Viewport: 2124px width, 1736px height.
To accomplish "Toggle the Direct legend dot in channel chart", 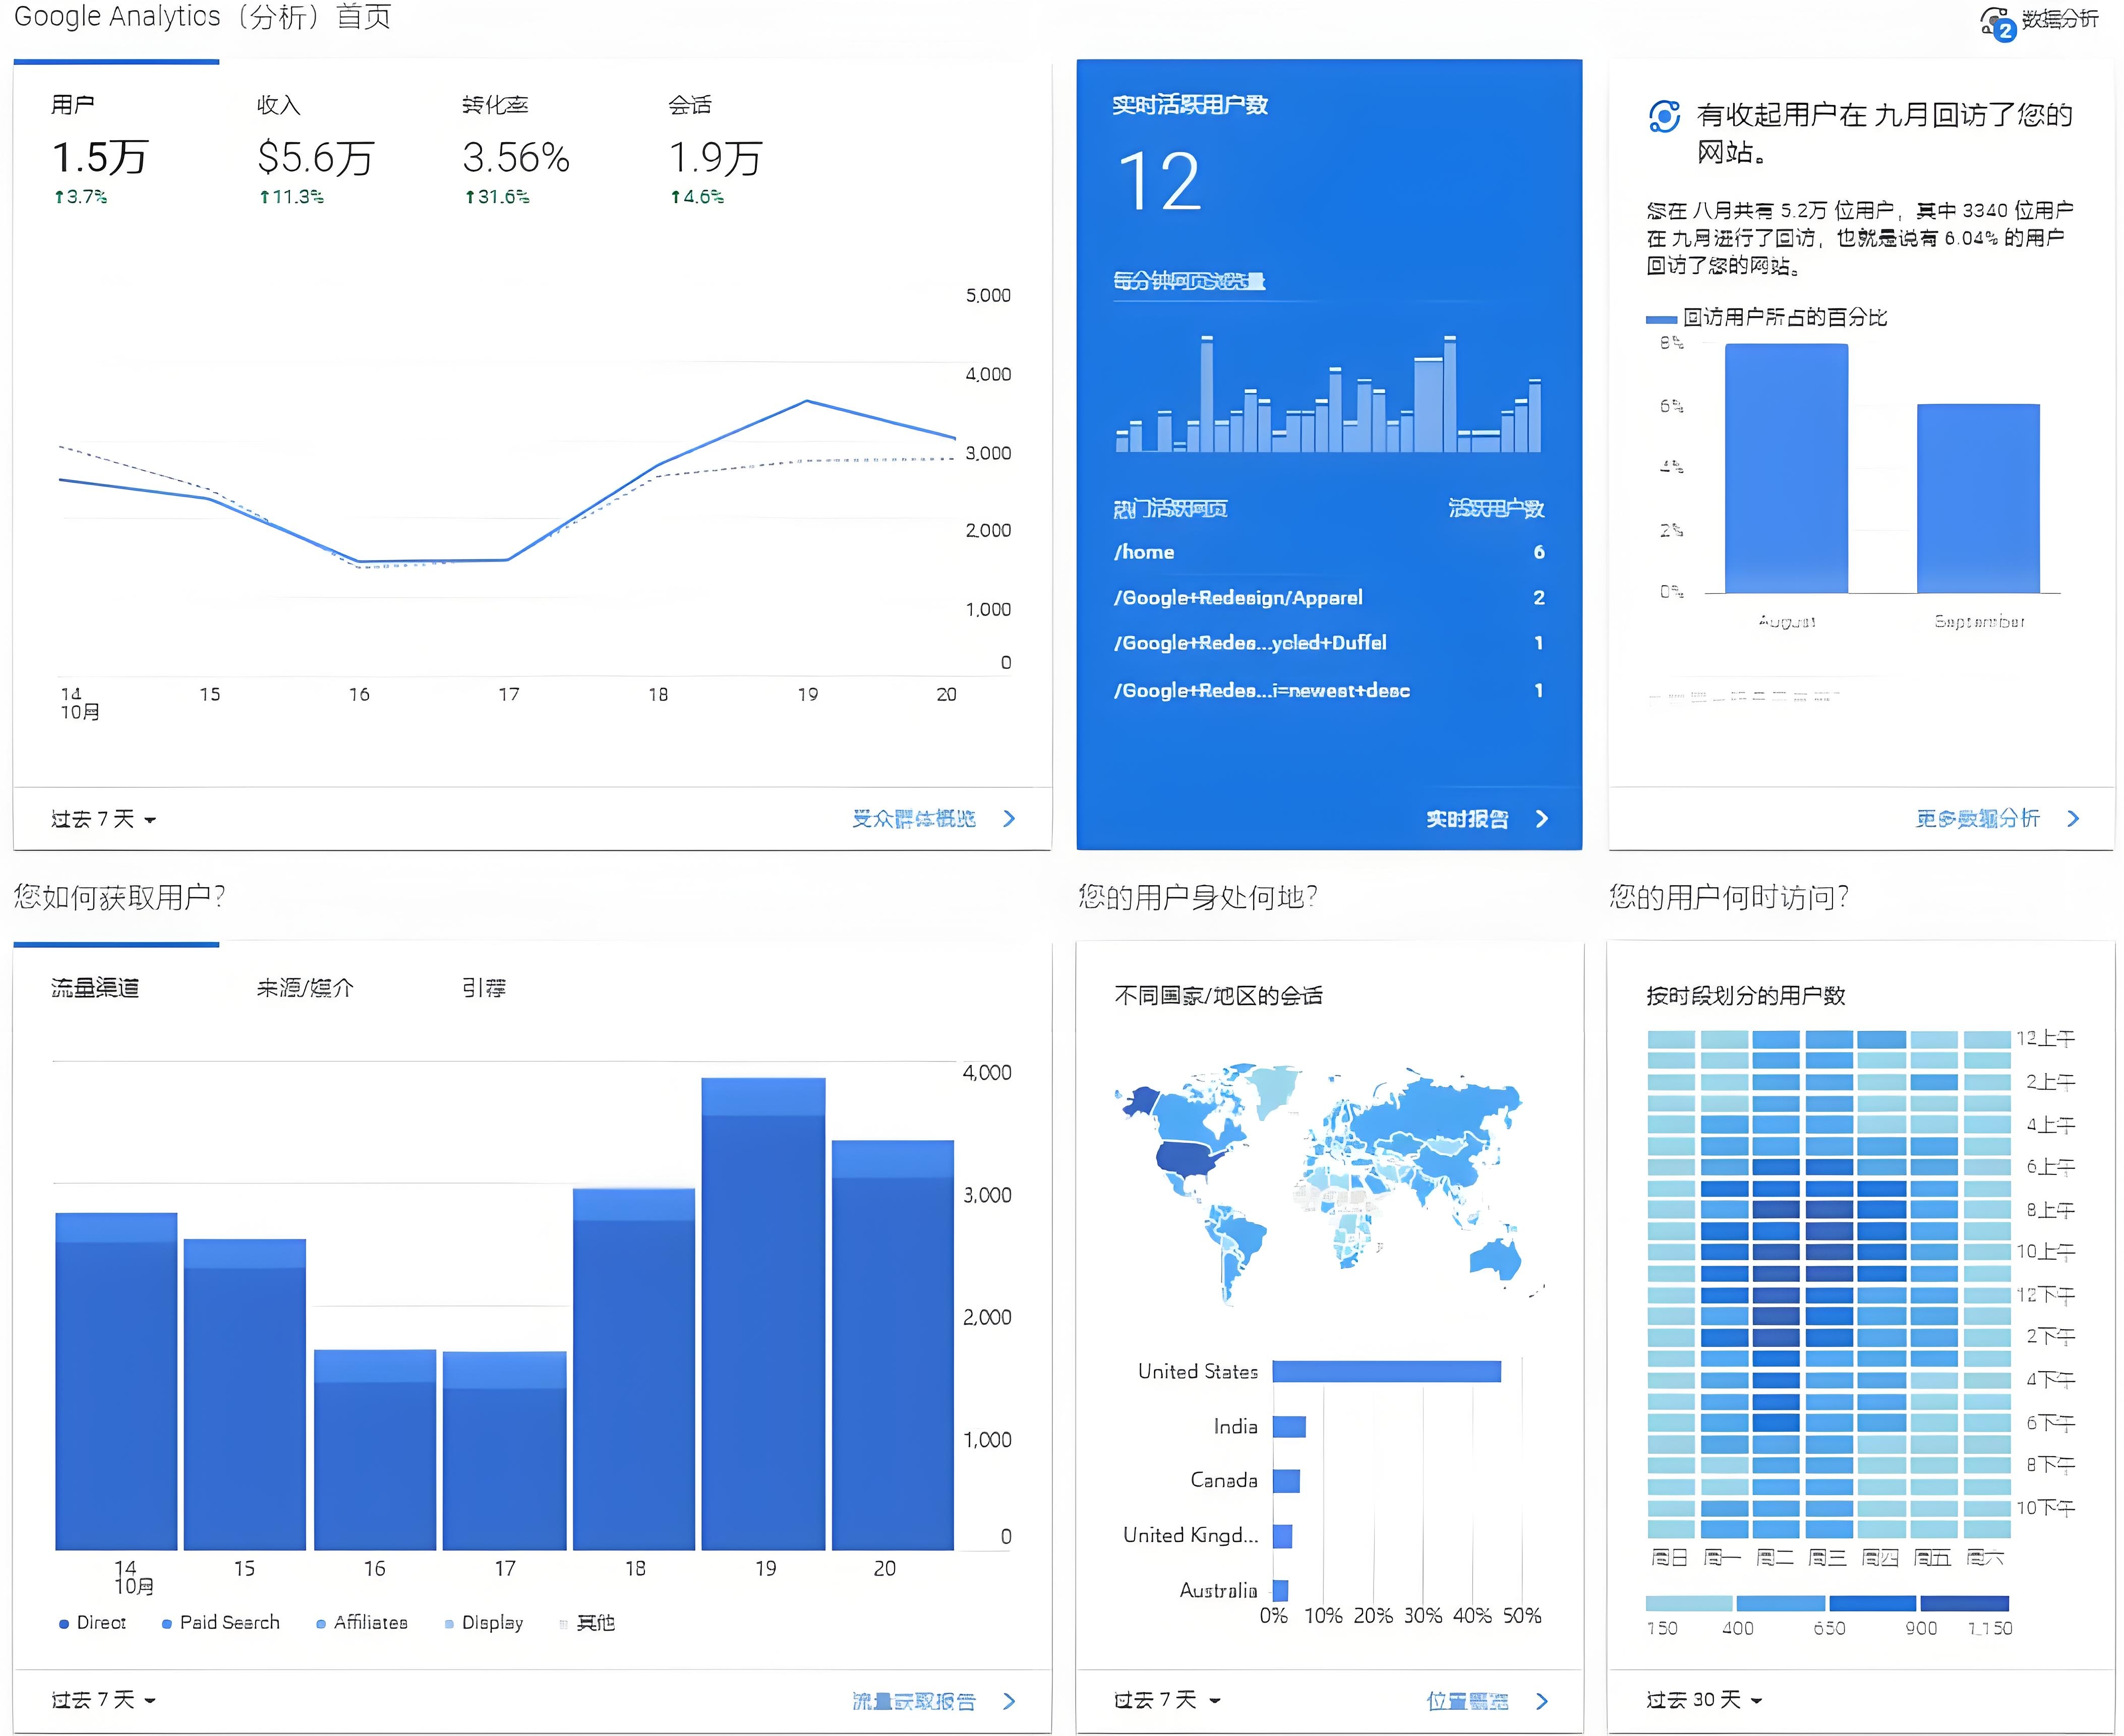I will (64, 1623).
